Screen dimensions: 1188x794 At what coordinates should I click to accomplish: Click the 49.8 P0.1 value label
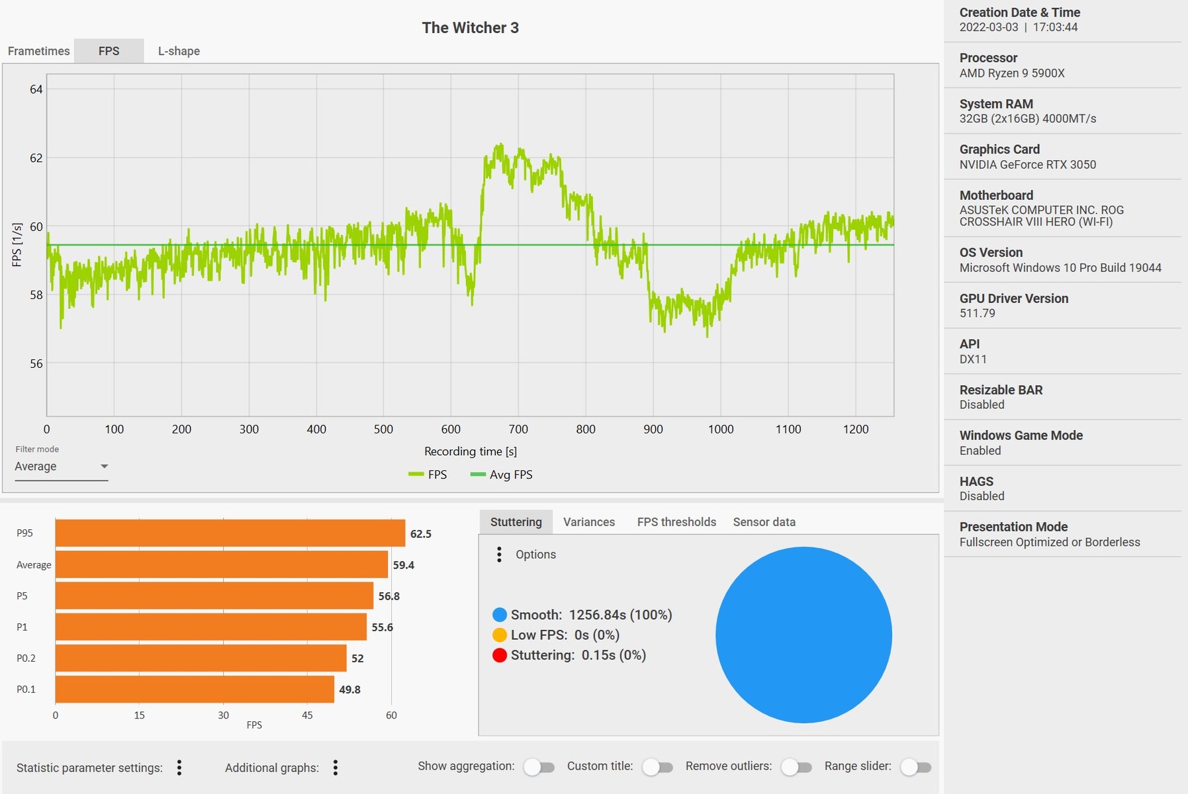[x=350, y=689]
